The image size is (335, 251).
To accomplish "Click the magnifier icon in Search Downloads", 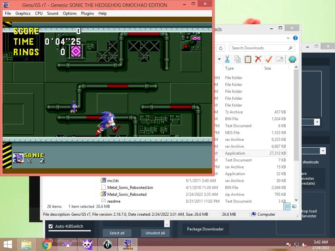I will tap(290, 48).
